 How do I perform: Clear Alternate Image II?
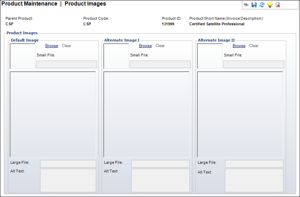pyautogui.click(x=254, y=46)
